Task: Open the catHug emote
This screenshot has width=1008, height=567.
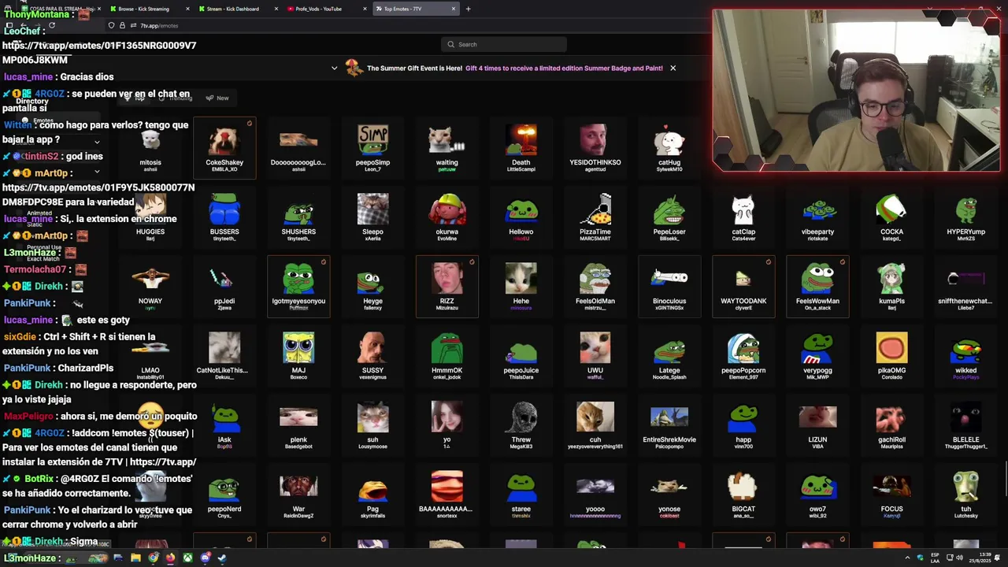Action: point(669,148)
